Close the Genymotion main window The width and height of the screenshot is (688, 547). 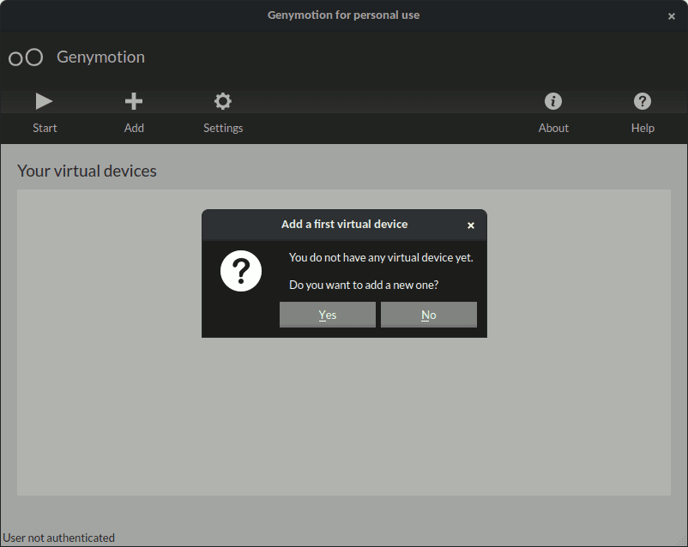pos(672,16)
